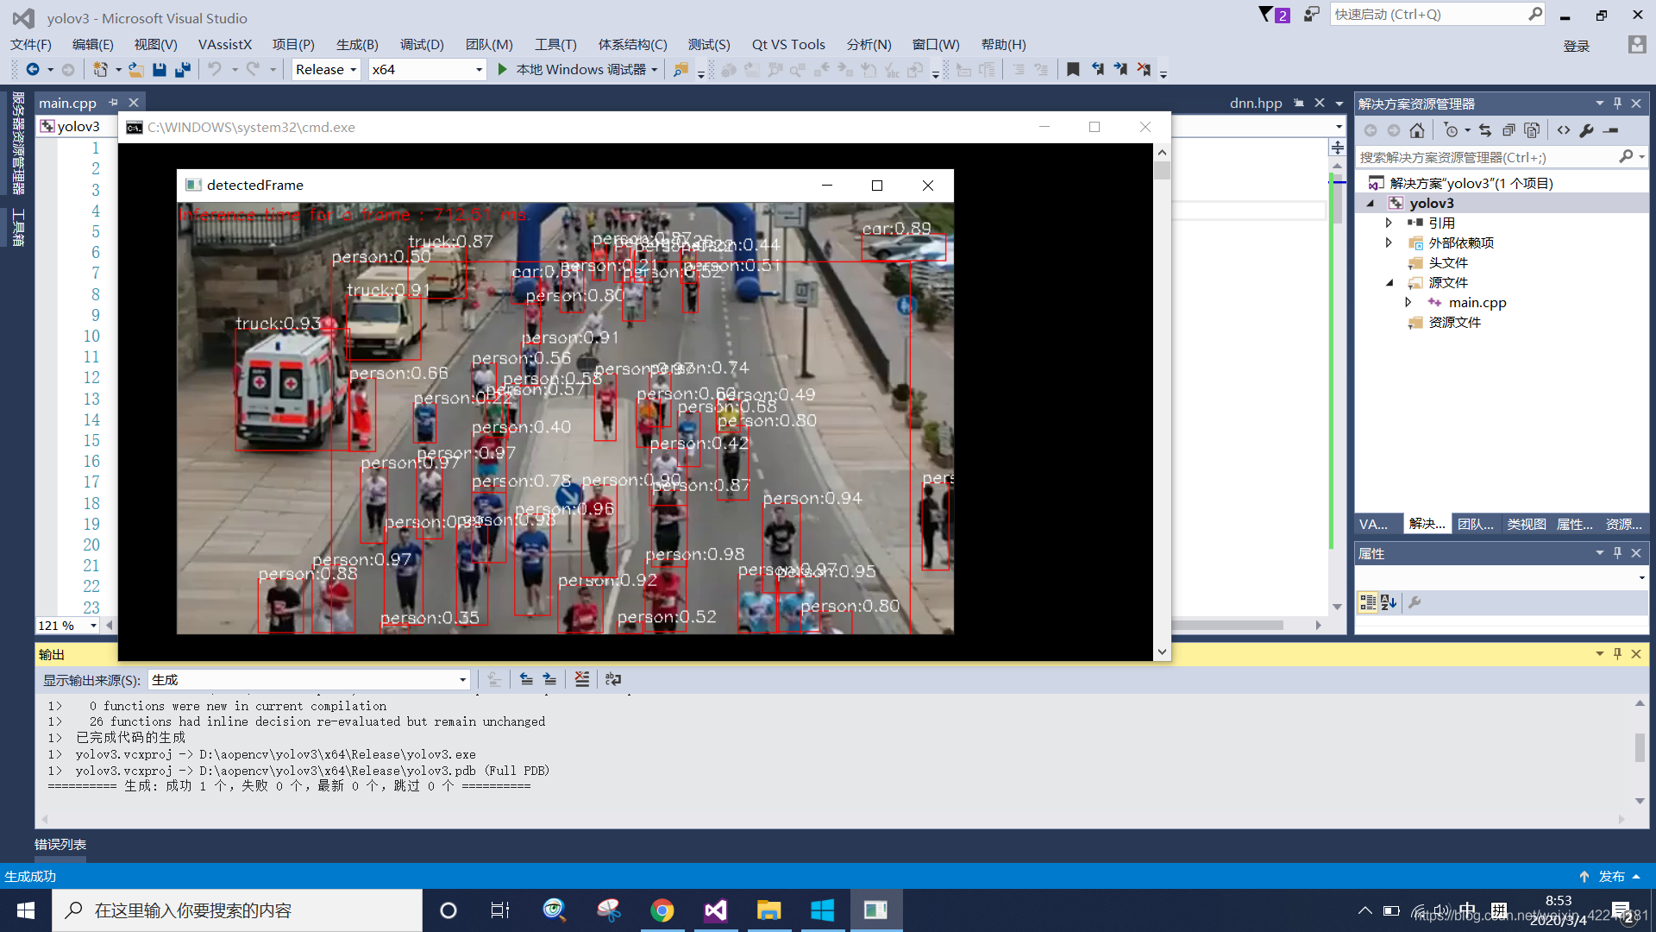Open the dnn.hpp header tab
The width and height of the screenshot is (1656, 932).
1253,103
